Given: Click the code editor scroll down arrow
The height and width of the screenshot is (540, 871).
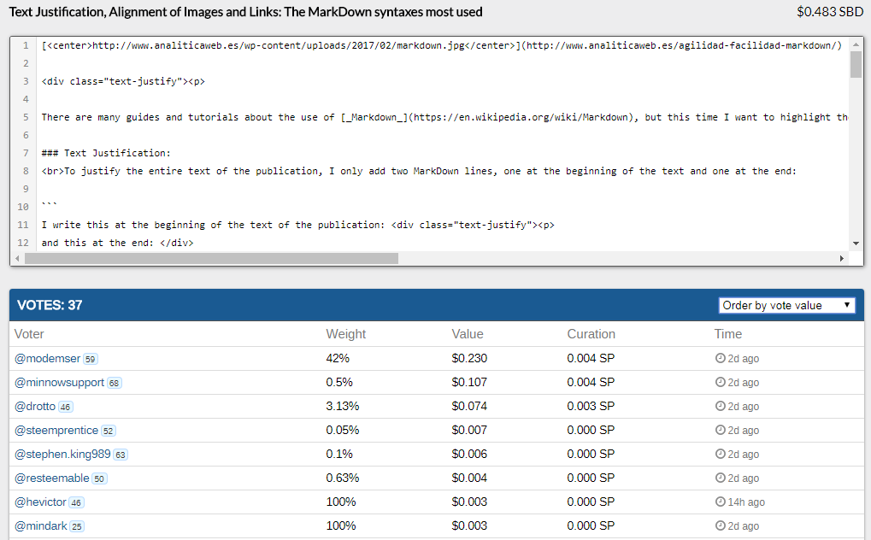Looking at the screenshot, I should pos(856,244).
